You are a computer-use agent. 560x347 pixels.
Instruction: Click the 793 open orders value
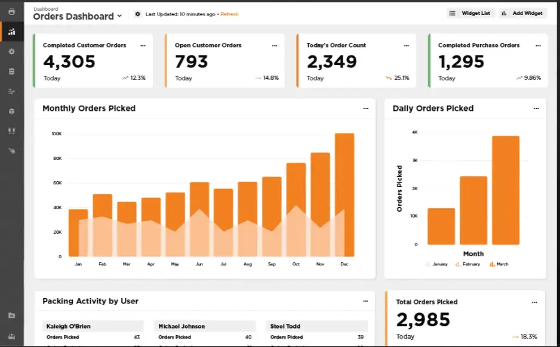coord(192,61)
